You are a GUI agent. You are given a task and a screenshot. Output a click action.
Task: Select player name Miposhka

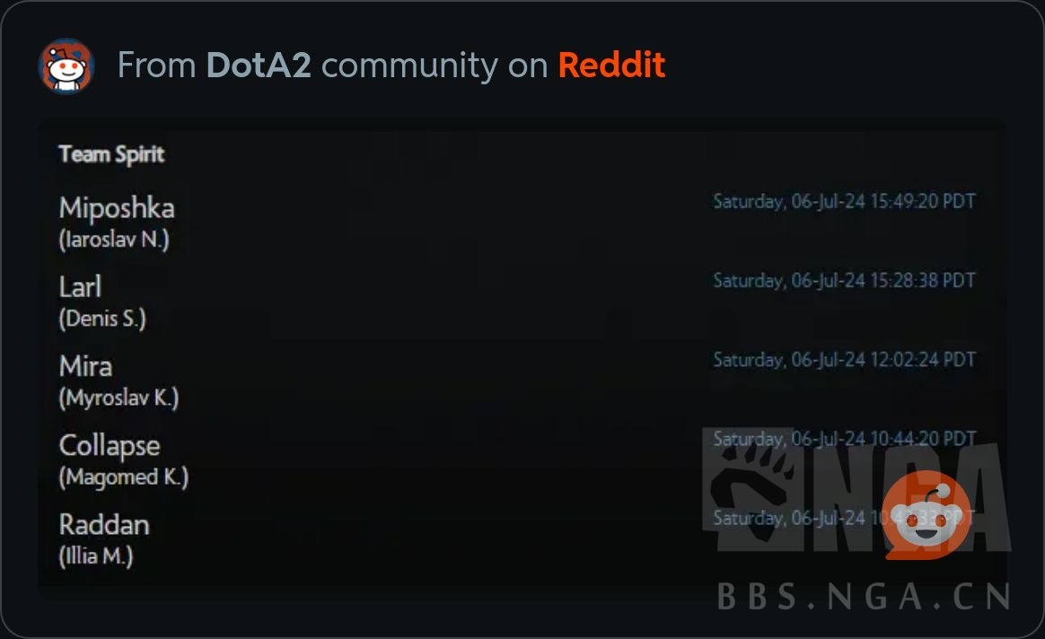coord(117,208)
